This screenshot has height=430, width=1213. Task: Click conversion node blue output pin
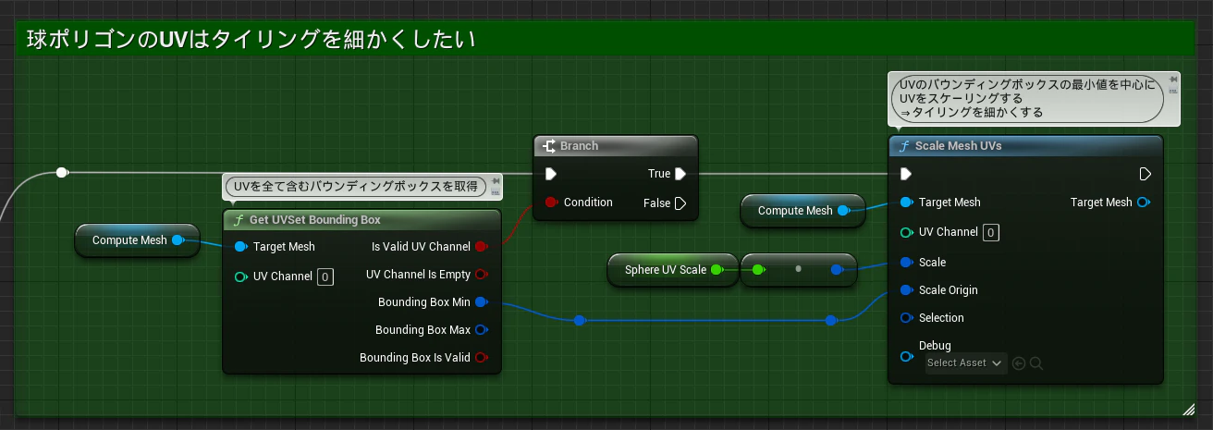pos(837,270)
